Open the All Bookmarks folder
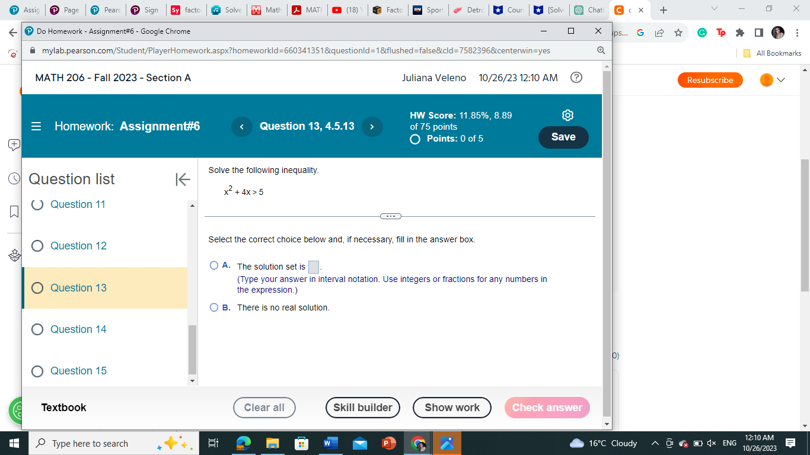Image resolution: width=810 pixels, height=455 pixels. (773, 53)
